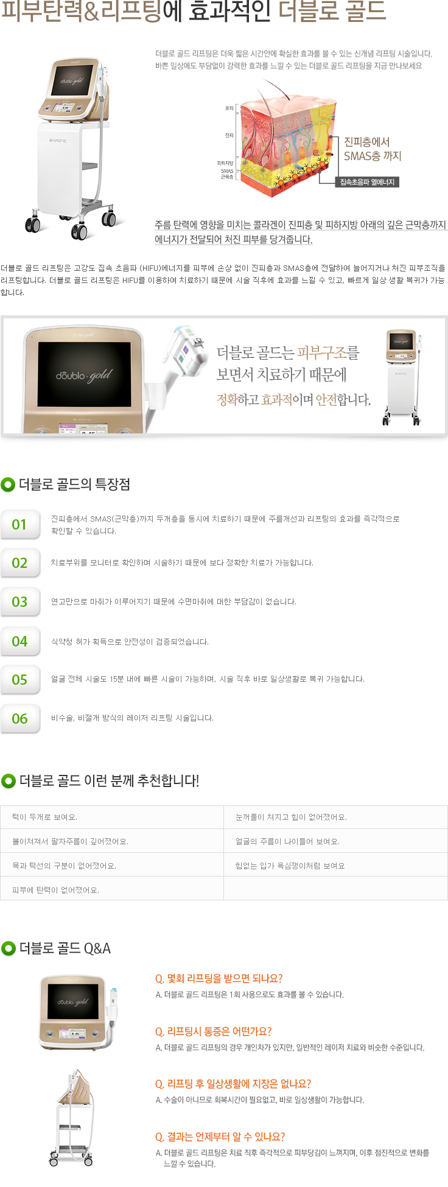Open question 몇회 리프팅을 받으면 되나요?
Viewport: 448px width, 1187px height.
tap(219, 978)
